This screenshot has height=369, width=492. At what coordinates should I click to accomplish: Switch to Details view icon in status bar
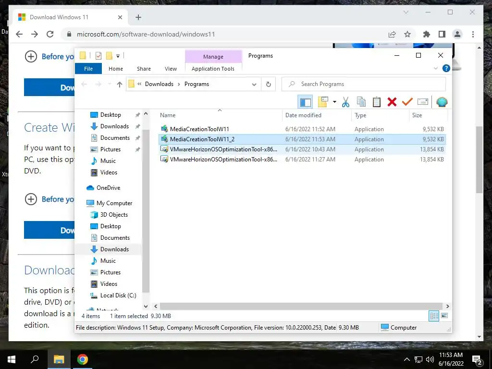coord(434,316)
